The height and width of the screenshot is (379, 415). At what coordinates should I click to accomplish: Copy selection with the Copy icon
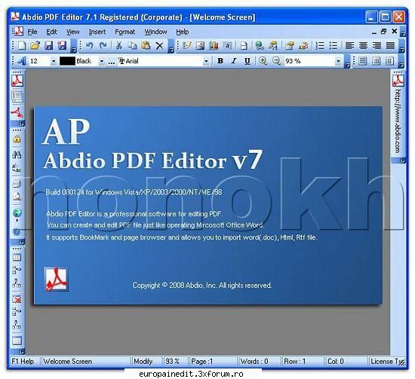pos(132,45)
